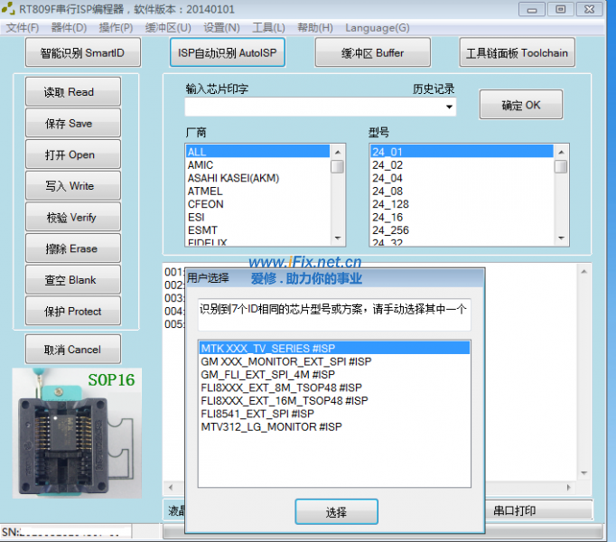Viewport: 616px width, 542px height.
Task: Expand the 历史记录 chip marking dropdown arrow
Action: click(x=449, y=107)
